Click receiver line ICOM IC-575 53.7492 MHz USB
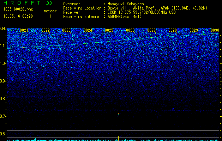 [142, 12]
